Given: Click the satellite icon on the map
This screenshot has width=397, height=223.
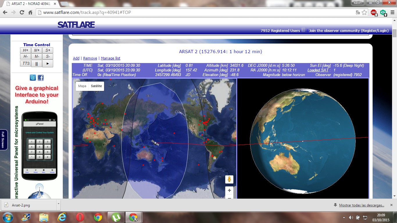Looking at the screenshot, I should (x=155, y=143).
